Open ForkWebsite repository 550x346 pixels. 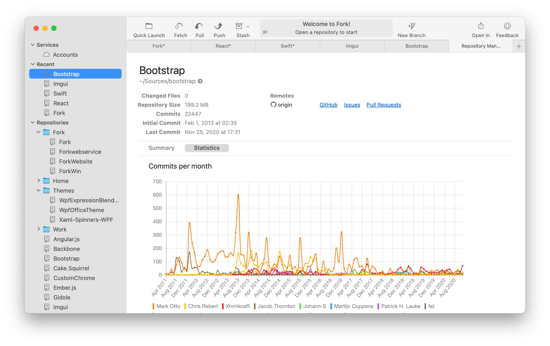[x=75, y=161]
